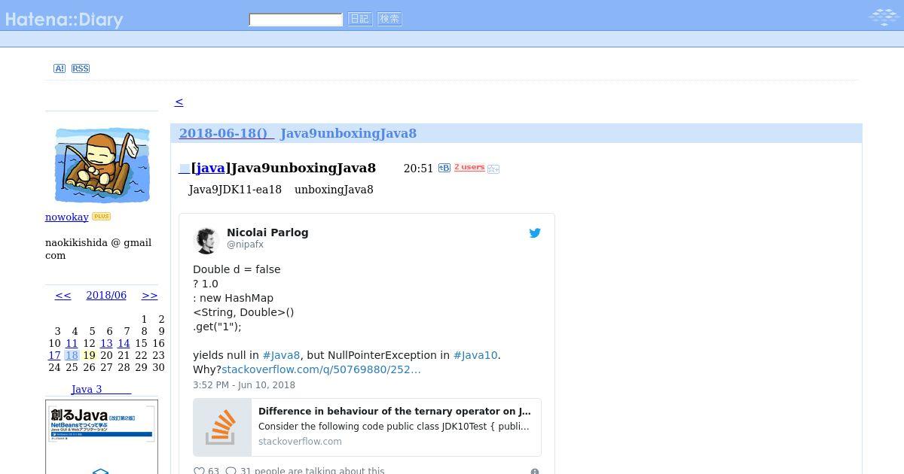The width and height of the screenshot is (904, 474).
Task: Click the PLUS badge beside nowokay
Action: pos(101,217)
